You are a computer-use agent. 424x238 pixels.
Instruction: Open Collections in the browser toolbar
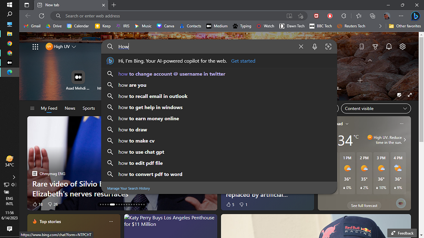click(372, 16)
